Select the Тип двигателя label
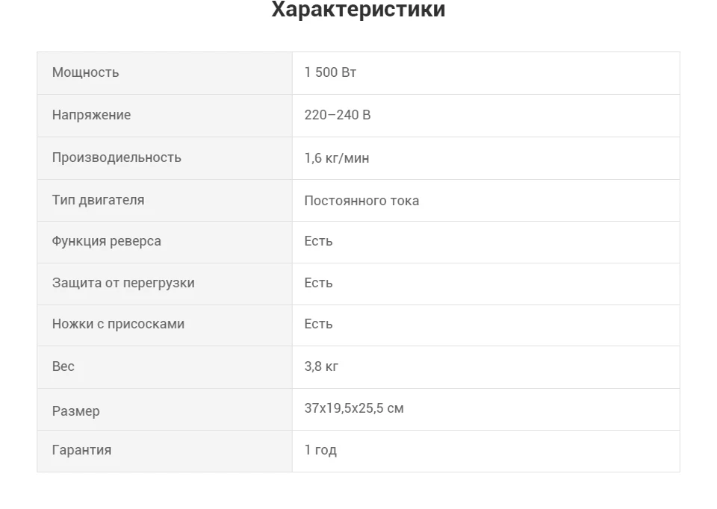This screenshot has width=717, height=509. tap(99, 200)
